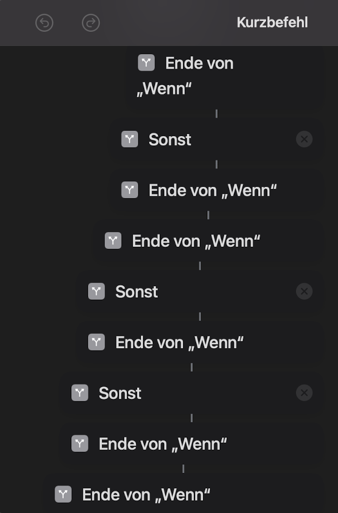Click the branch icon beside the middle Sonst
The width and height of the screenshot is (338, 513).
(x=96, y=292)
